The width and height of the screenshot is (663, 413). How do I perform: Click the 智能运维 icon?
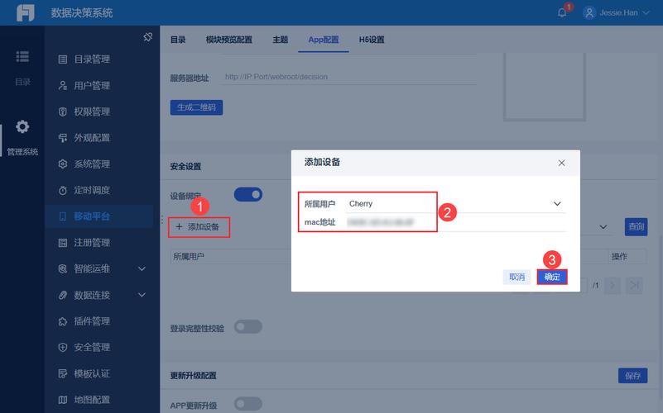tap(63, 268)
